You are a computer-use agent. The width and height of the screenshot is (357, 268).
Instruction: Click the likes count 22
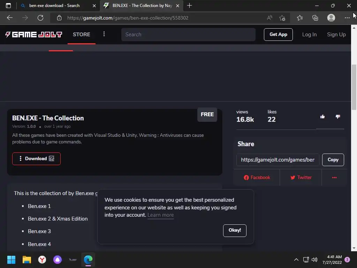(271, 119)
